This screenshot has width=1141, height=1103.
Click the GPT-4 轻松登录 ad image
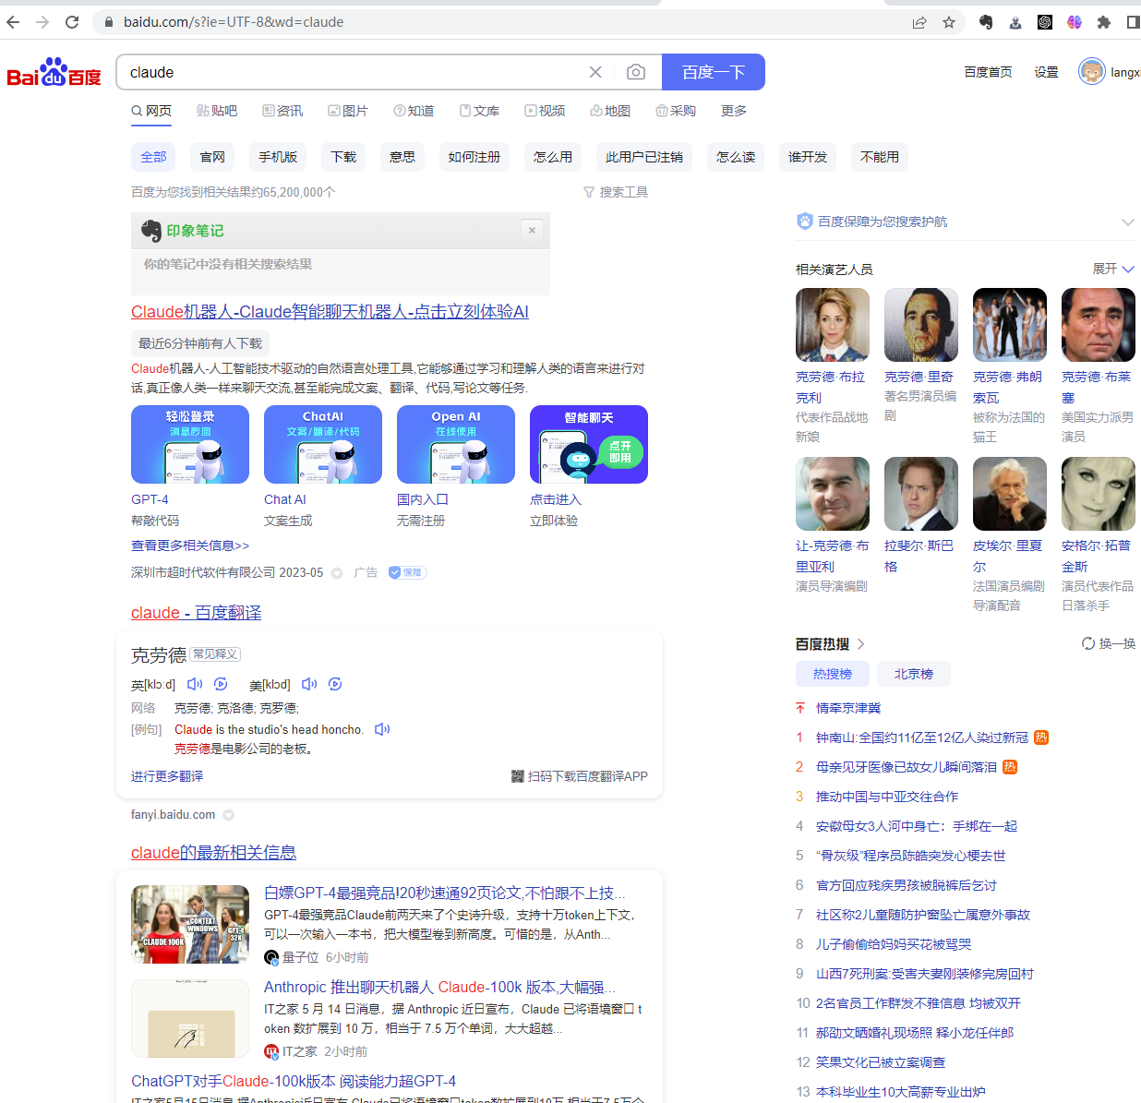tap(190, 445)
